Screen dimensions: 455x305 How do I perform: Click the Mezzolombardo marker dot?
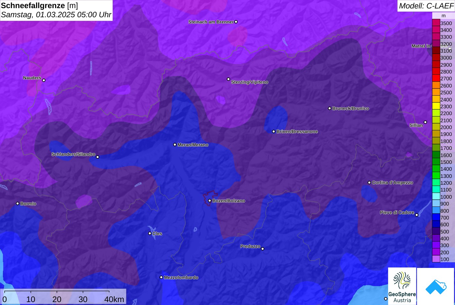tap(161, 277)
